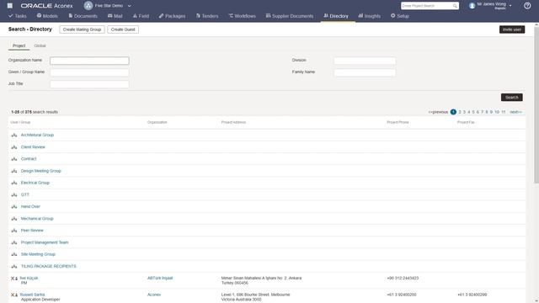Click the Oracle Aconex logo

pyautogui.click(x=46, y=6)
